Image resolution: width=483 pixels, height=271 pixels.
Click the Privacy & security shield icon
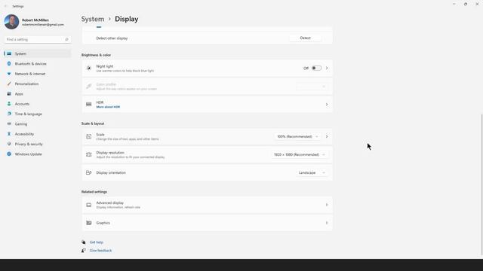click(x=9, y=144)
